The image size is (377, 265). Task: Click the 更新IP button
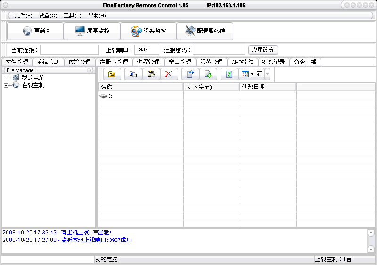pyautogui.click(x=35, y=31)
